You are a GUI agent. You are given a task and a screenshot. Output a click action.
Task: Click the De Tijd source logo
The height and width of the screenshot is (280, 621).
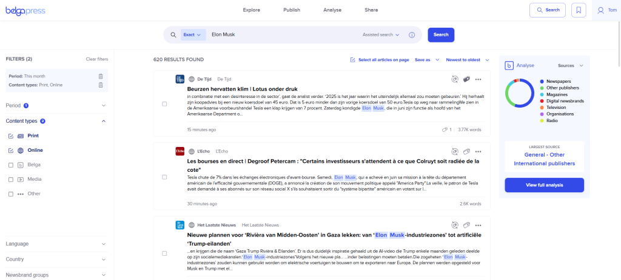[180, 79]
